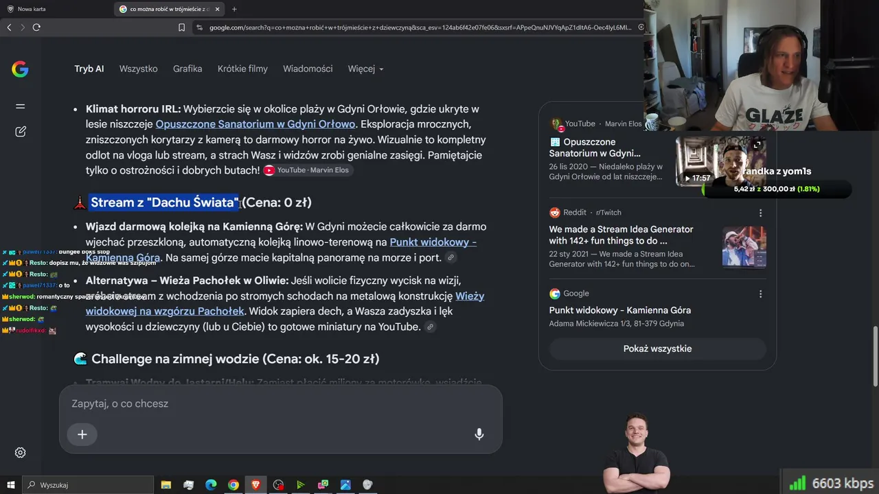Start voice input with the microphone

pyautogui.click(x=479, y=434)
